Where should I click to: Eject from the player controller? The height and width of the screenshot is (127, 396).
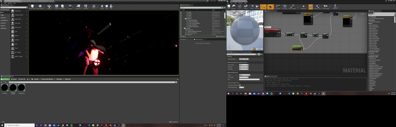pos(111,7)
